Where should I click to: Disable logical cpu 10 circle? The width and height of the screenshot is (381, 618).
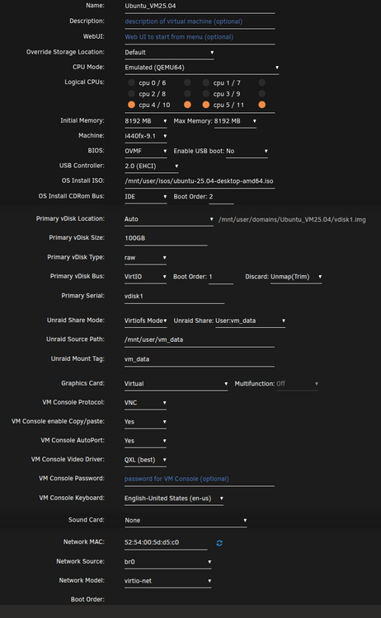pos(187,105)
